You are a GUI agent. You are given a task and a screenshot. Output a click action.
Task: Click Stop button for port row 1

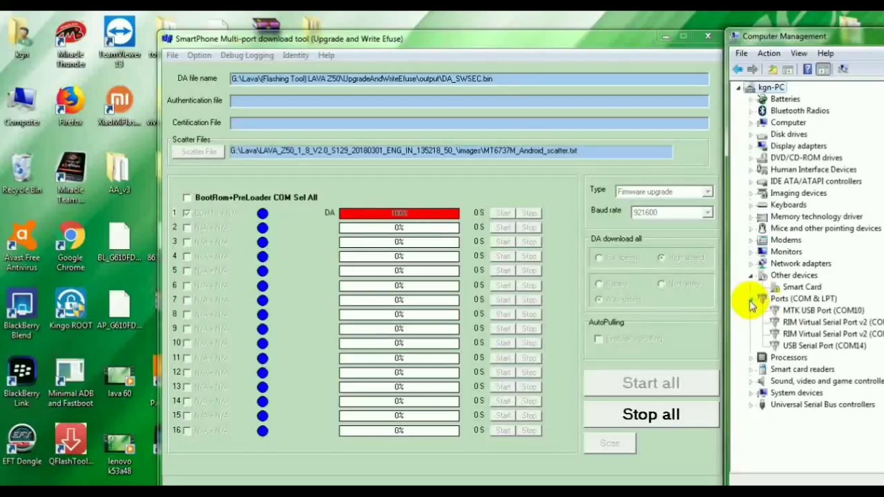(529, 213)
